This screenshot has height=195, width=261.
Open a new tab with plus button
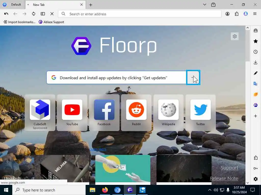[x=90, y=5]
